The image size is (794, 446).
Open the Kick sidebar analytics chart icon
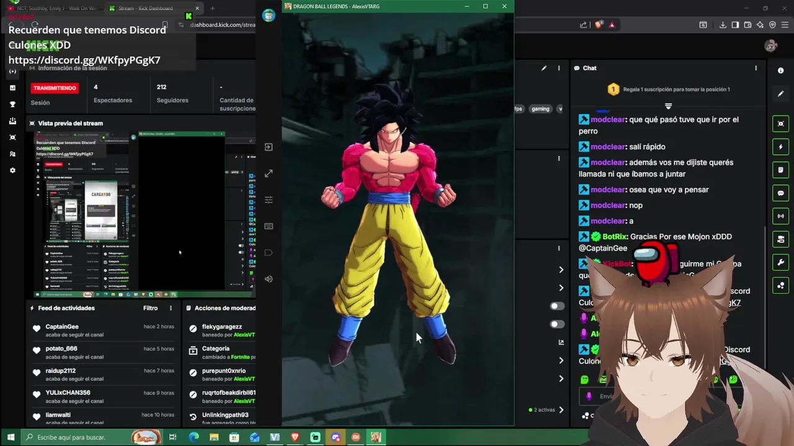click(12, 88)
